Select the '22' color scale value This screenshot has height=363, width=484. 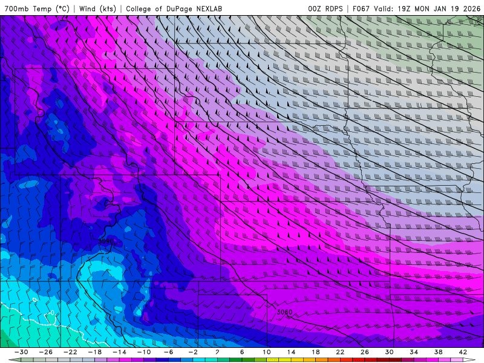coord(340,352)
